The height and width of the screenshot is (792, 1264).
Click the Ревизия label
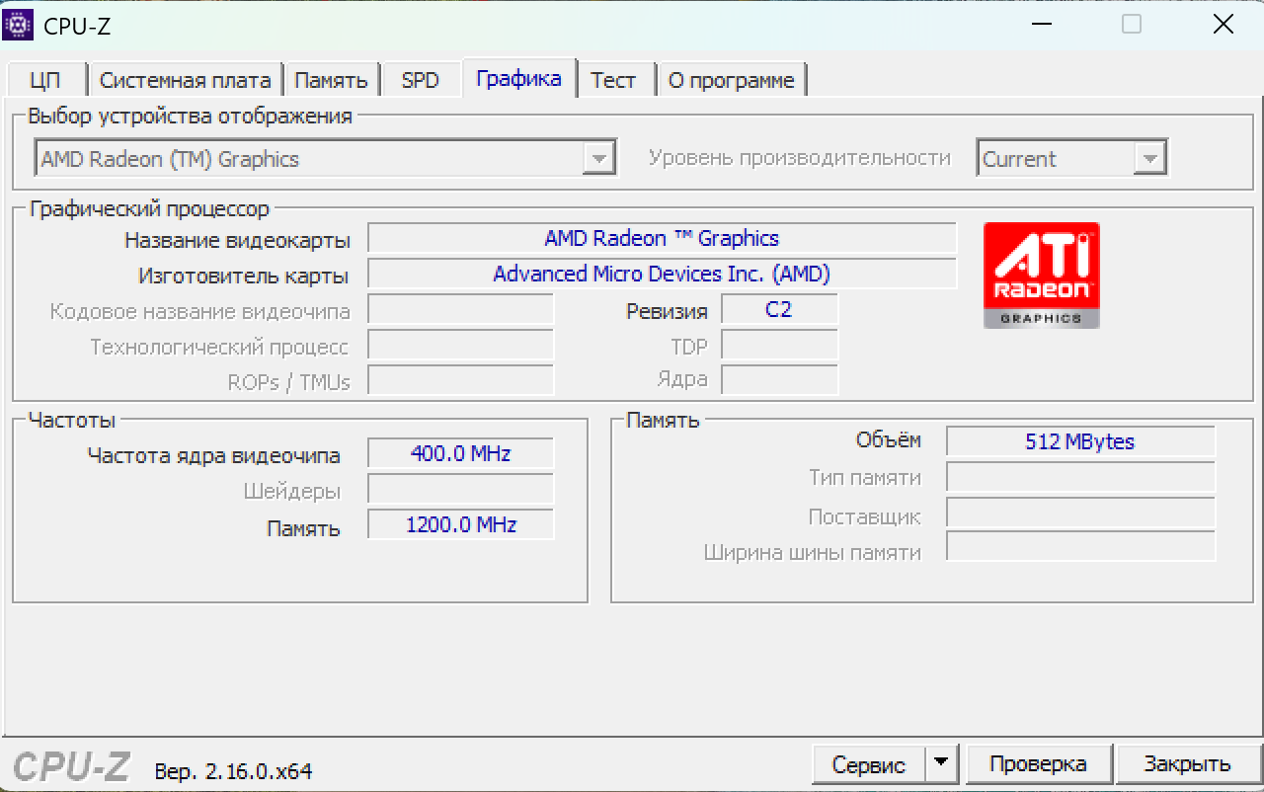pyautogui.click(x=667, y=311)
